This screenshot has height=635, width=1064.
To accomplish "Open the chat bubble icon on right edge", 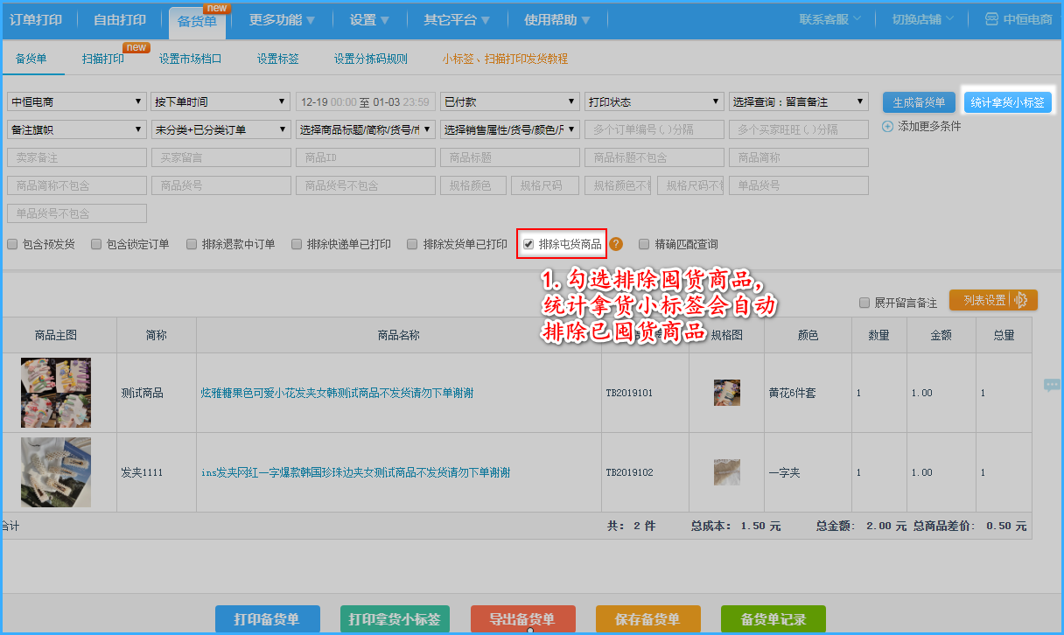I will pyautogui.click(x=1051, y=386).
